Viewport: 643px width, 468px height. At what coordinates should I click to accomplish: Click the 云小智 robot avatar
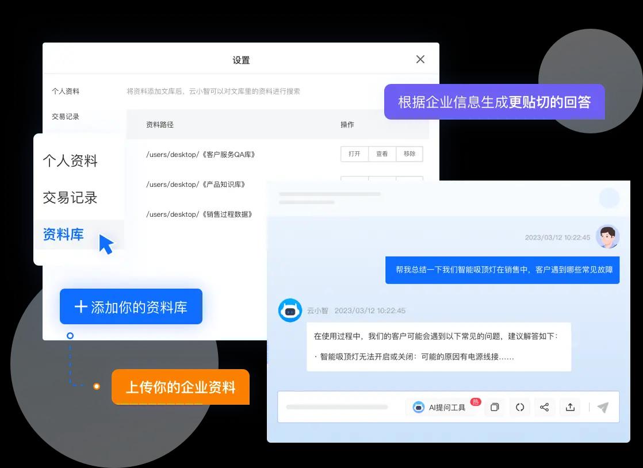[290, 310]
